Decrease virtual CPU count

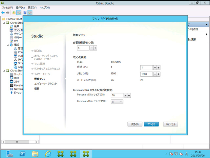click(155, 68)
